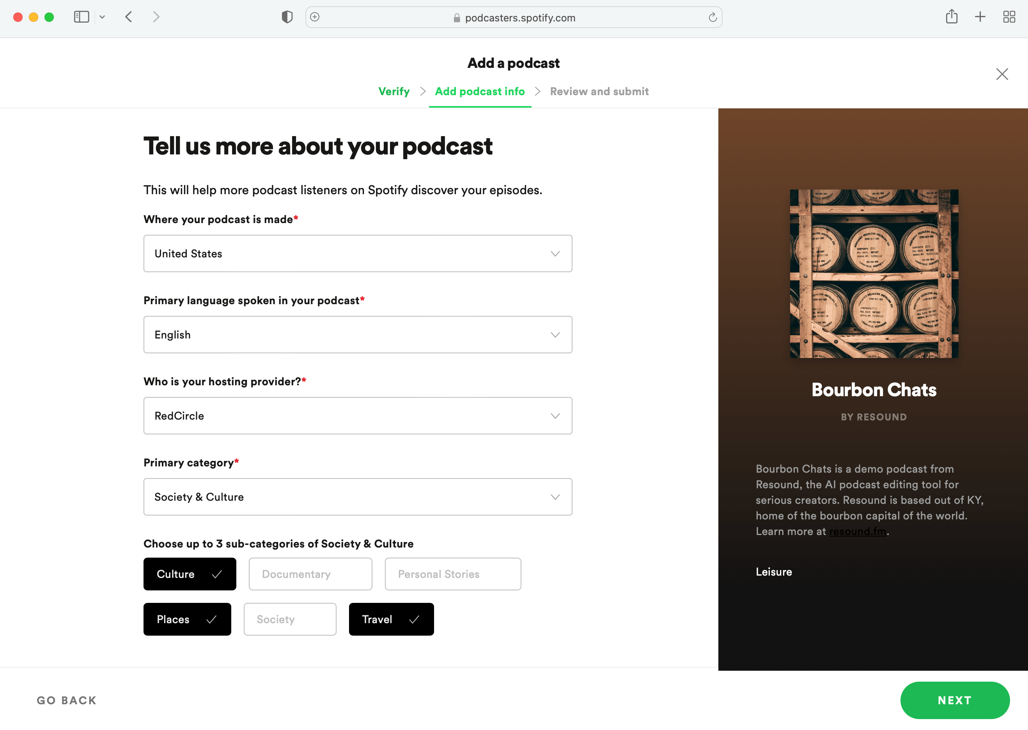Screen dimensions: 1028x730
Task: Open the RedCircle hosting provider dropdown
Action: tap(357, 416)
